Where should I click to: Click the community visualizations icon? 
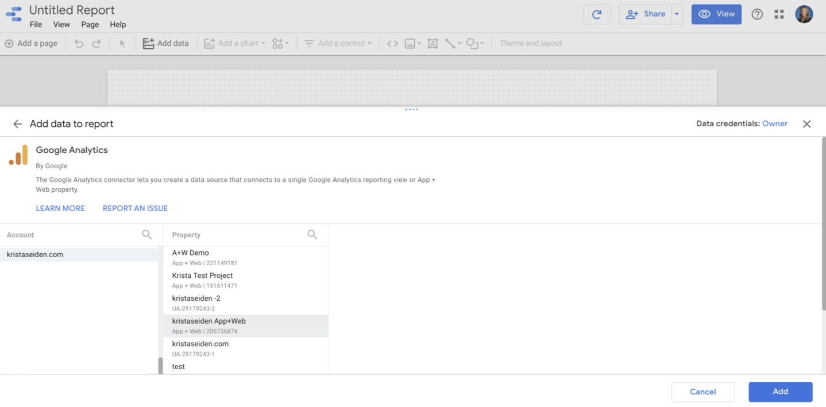pos(277,43)
